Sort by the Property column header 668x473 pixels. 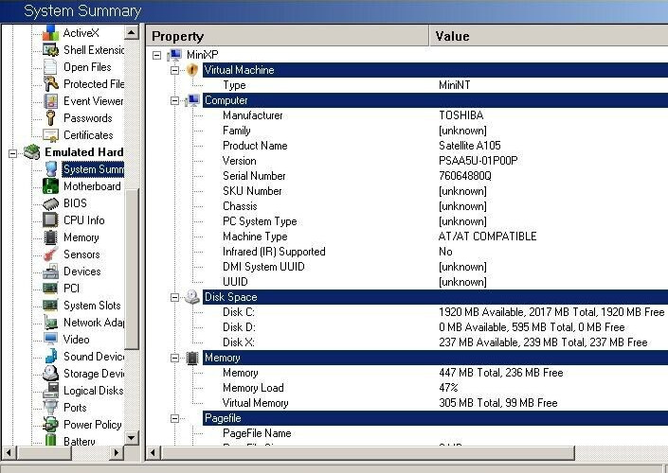(287, 36)
